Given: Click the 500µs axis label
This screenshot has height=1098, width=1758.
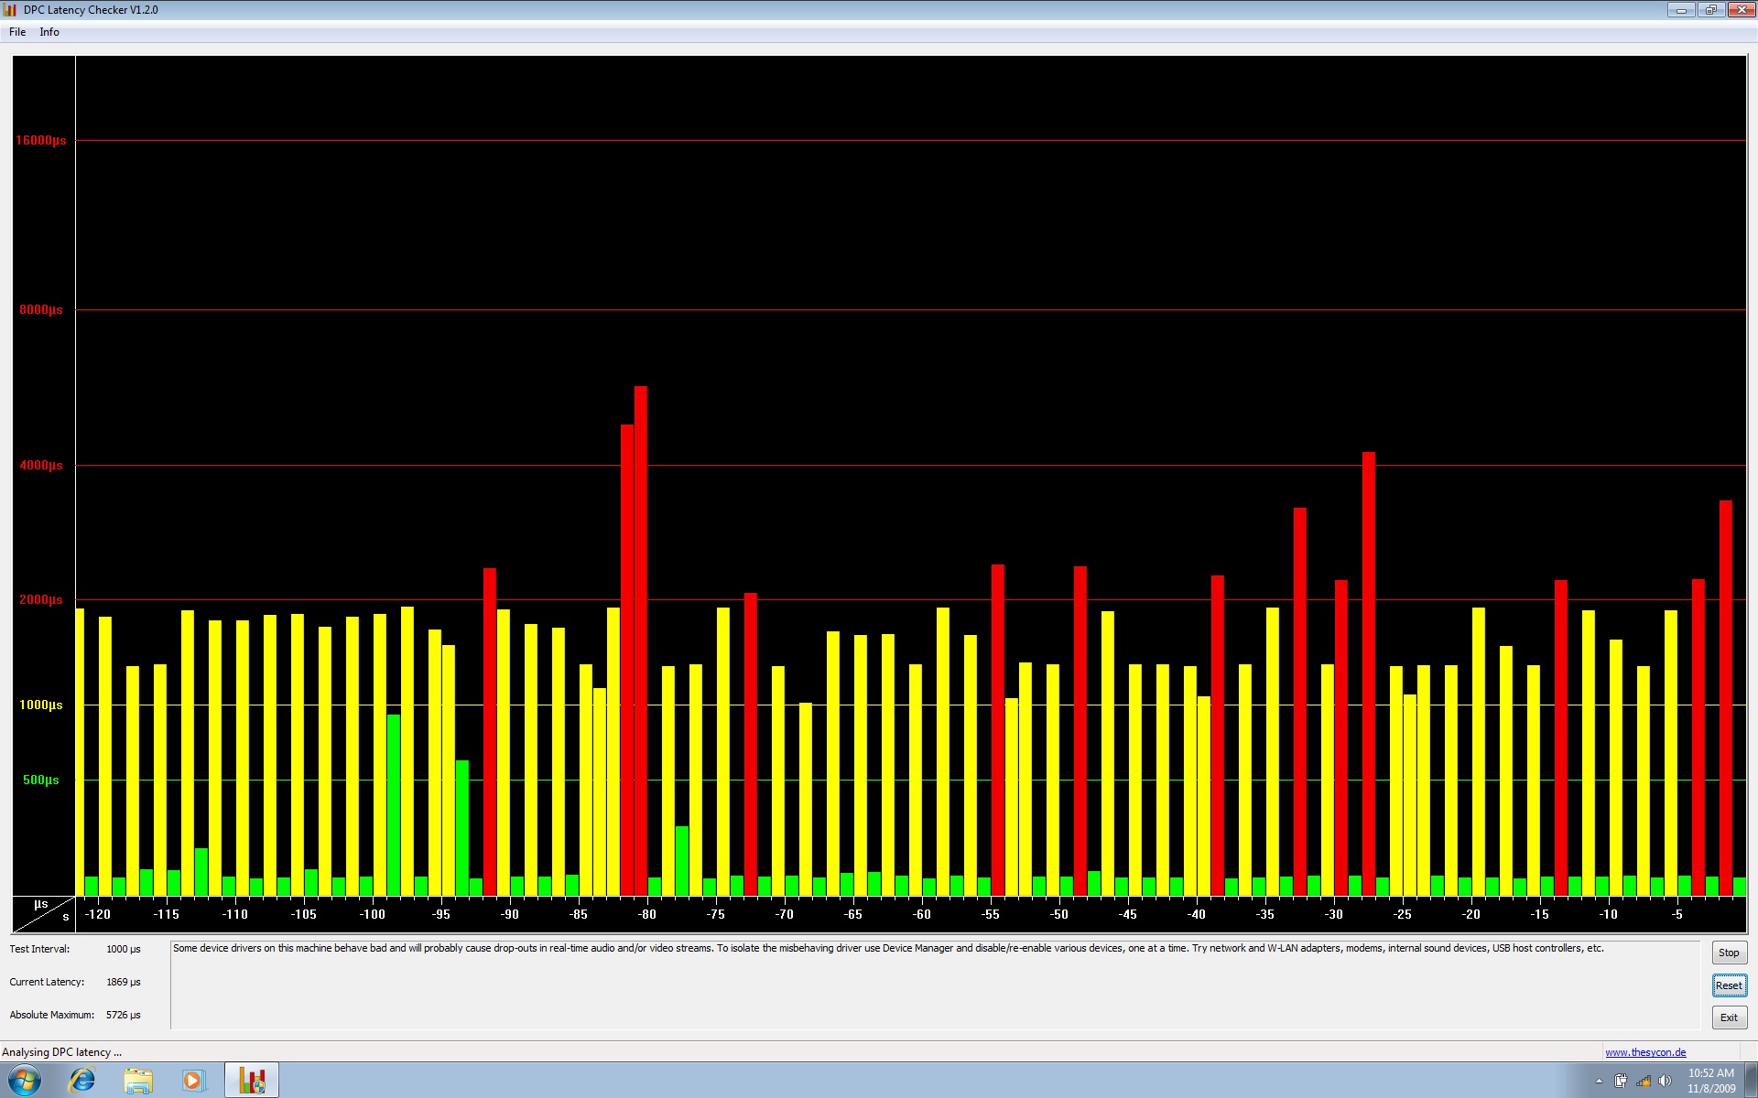Looking at the screenshot, I should click(41, 780).
